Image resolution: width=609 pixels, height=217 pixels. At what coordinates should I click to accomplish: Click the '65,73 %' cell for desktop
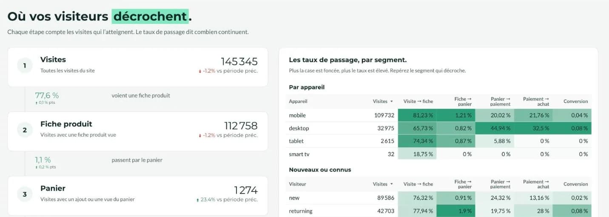pos(417,128)
